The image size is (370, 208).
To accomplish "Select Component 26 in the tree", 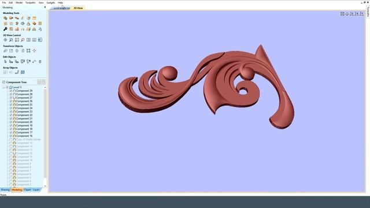I will pos(24,101).
